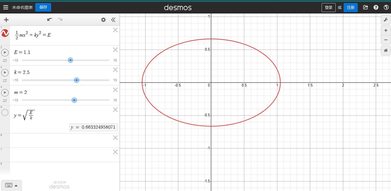Image resolution: width=391 pixels, height=191 pixels.
Task: Change animation mode for m slider
Action: (5, 101)
